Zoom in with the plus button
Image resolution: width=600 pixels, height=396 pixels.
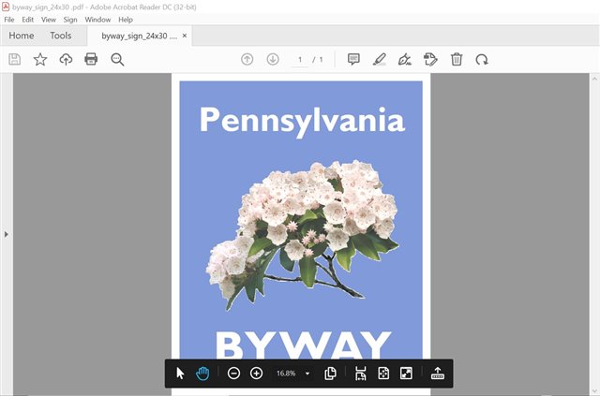256,374
